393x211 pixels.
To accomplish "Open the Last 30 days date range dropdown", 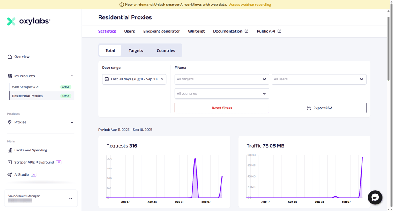I will click(134, 79).
